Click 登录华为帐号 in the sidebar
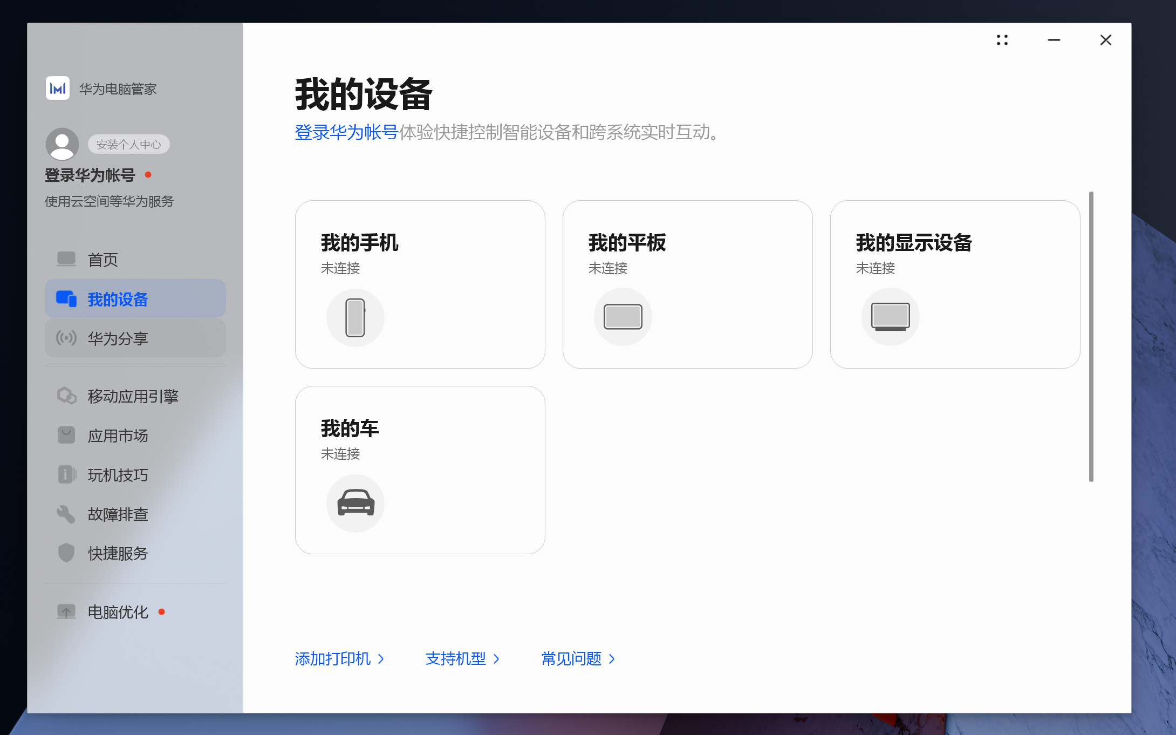The width and height of the screenshot is (1176, 735). pyautogui.click(x=90, y=175)
